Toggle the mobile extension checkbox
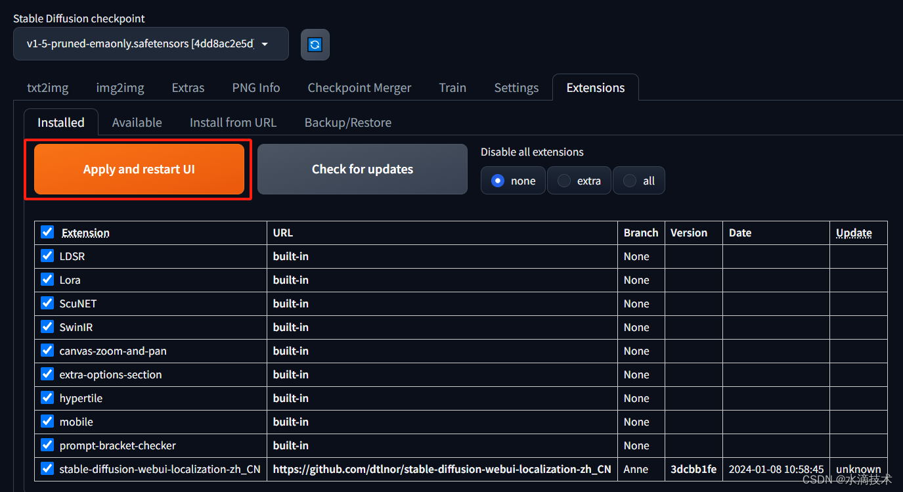Screen dimensions: 903x492 [x=47, y=421]
